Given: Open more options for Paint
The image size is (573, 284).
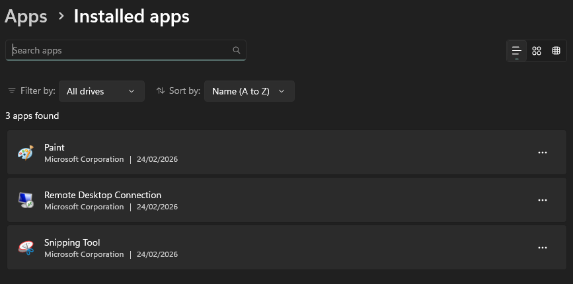Looking at the screenshot, I should pyautogui.click(x=543, y=153).
